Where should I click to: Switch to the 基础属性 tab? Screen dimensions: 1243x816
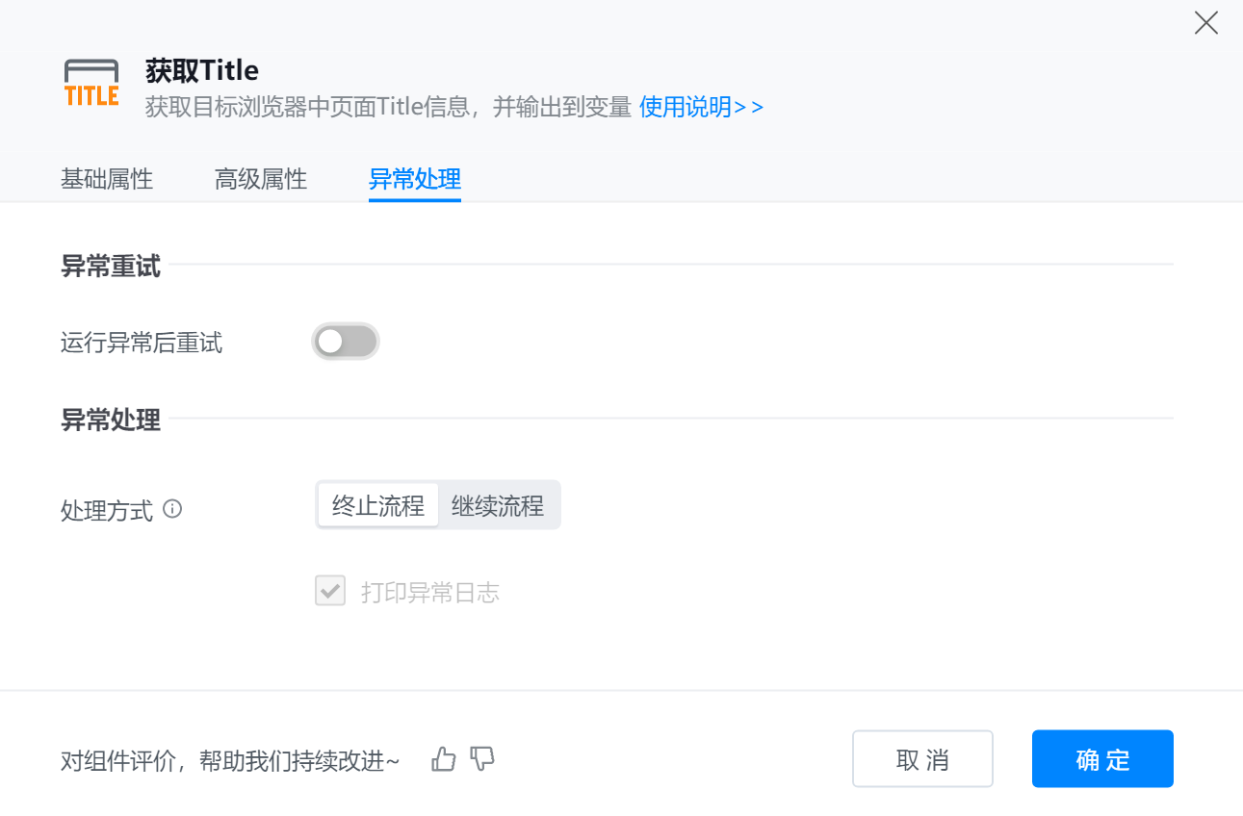click(107, 179)
